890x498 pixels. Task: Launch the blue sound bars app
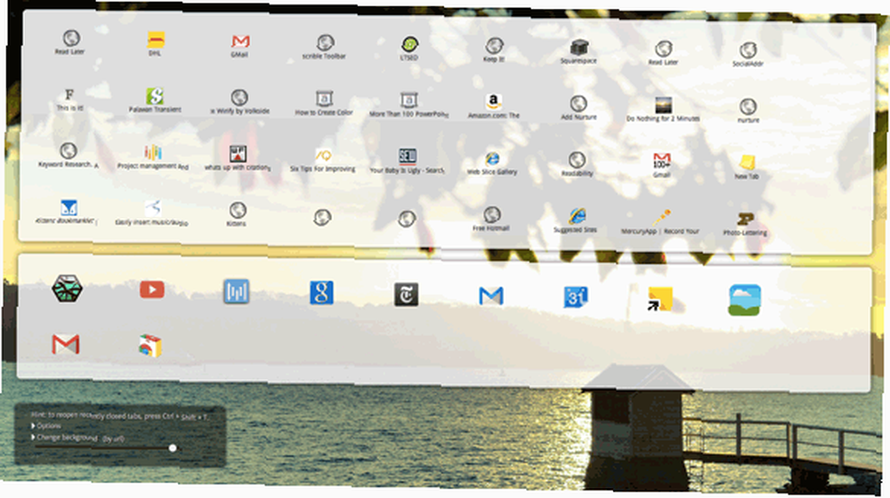click(236, 292)
